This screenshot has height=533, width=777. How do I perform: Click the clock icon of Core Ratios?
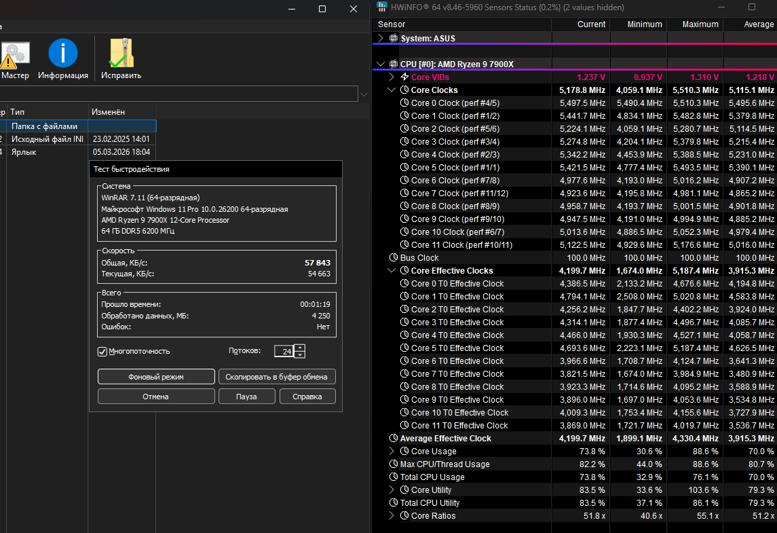click(x=404, y=515)
